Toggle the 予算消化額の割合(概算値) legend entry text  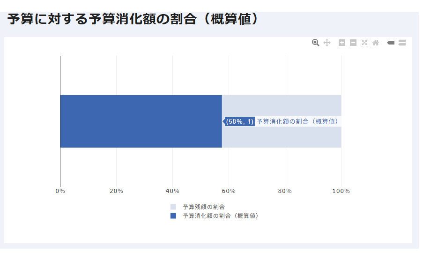coord(221,216)
